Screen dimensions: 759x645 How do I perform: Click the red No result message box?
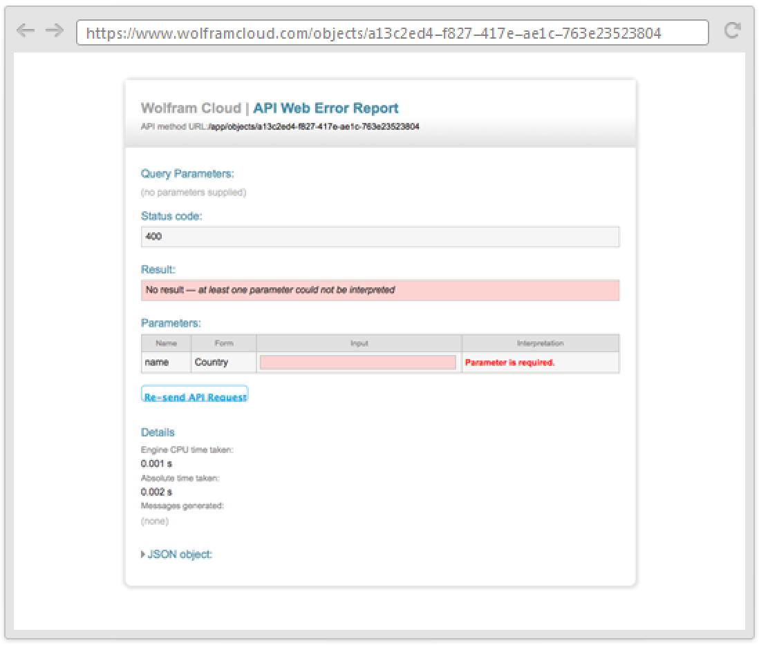[379, 290]
